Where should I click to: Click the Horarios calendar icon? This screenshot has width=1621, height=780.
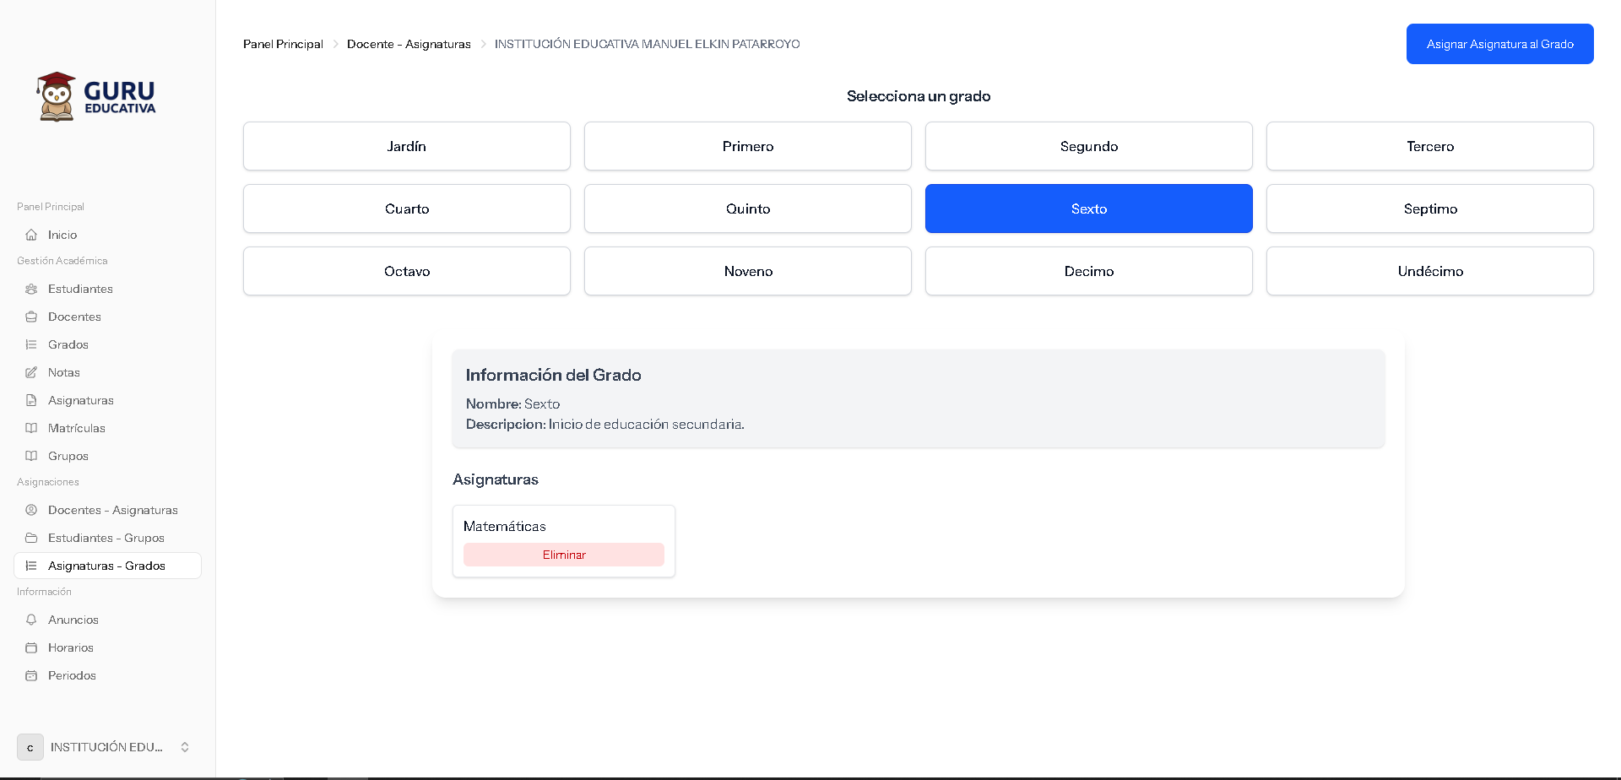point(31,647)
